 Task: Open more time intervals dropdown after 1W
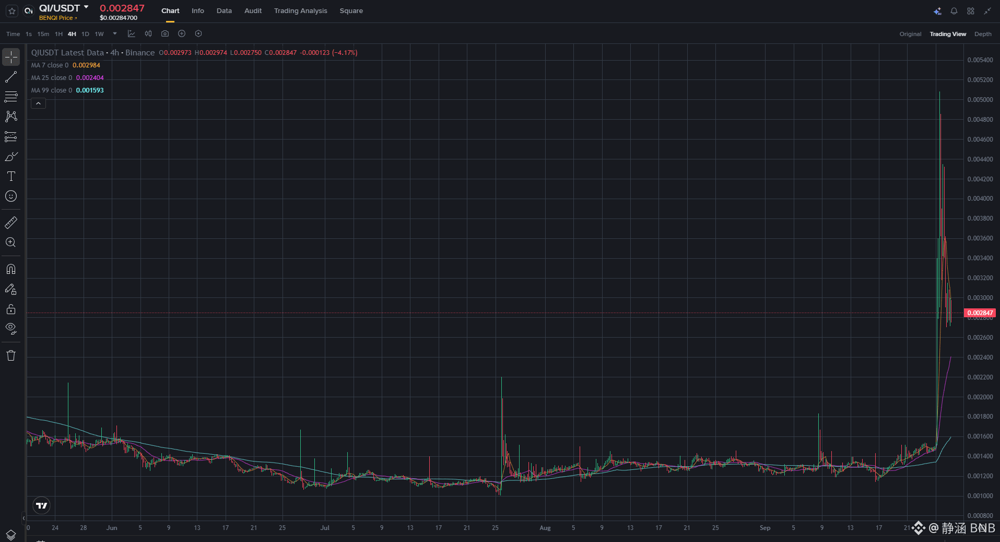pos(115,34)
